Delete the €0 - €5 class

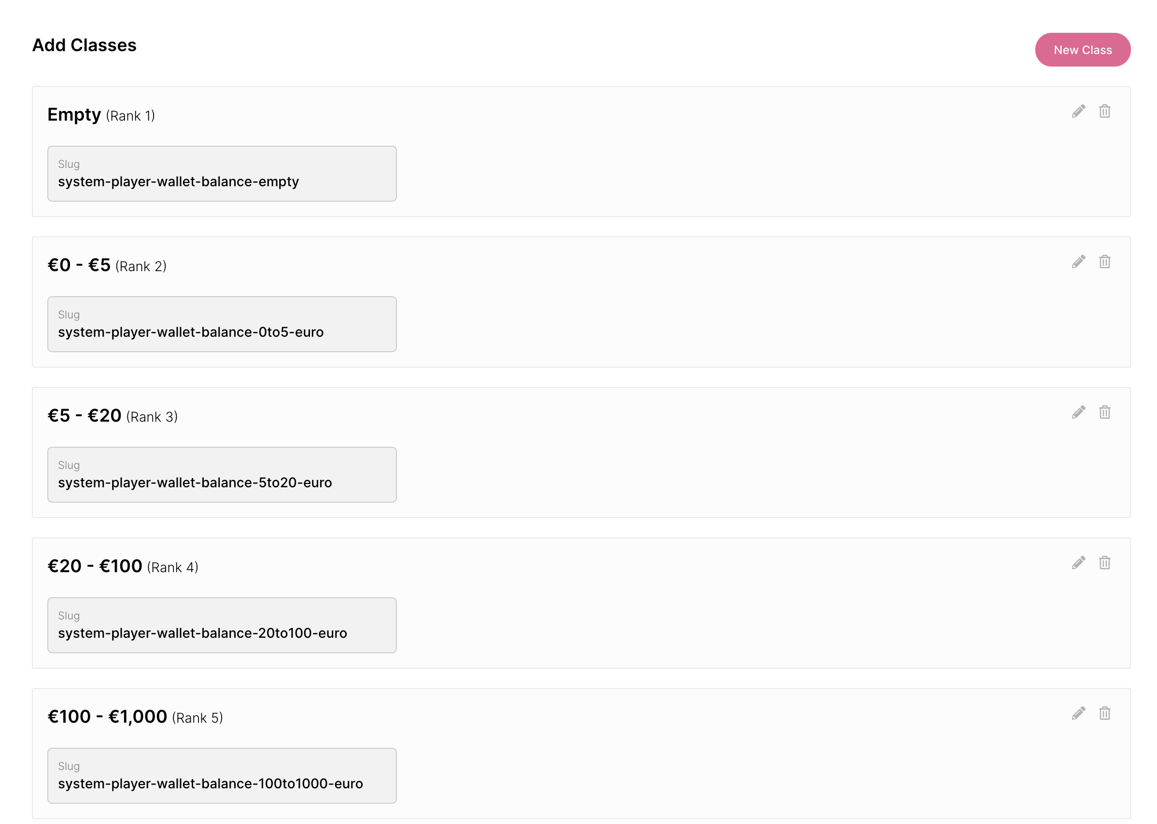tap(1104, 262)
